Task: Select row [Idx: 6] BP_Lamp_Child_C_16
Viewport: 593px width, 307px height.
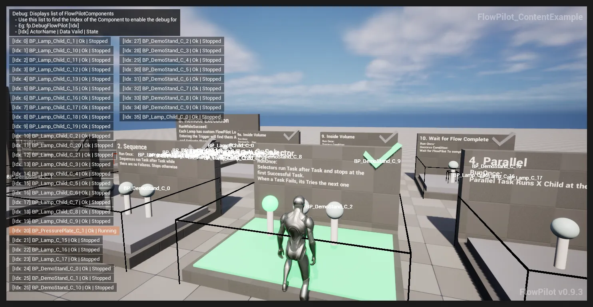Action: point(61,98)
